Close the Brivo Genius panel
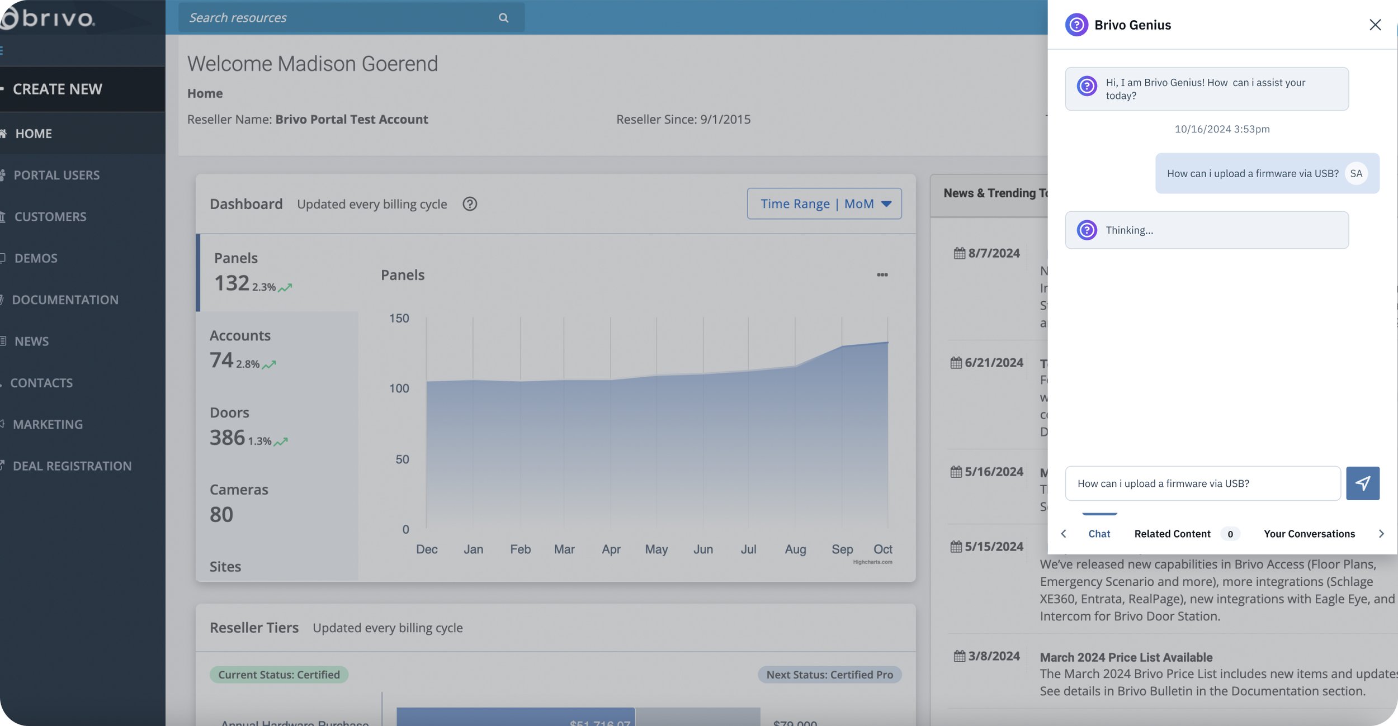 click(1375, 25)
